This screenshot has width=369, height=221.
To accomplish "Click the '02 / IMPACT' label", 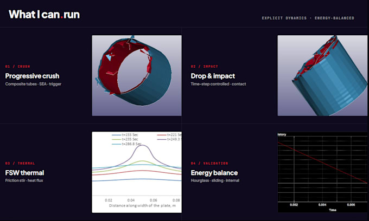I will [x=204, y=67].
